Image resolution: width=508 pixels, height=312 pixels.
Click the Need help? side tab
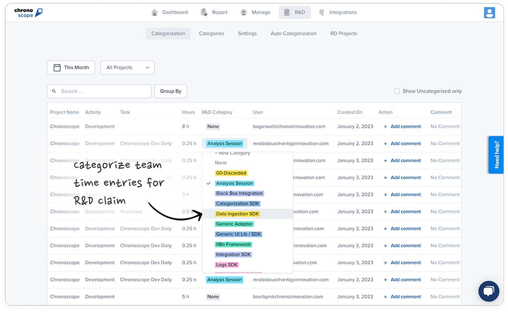pos(496,155)
